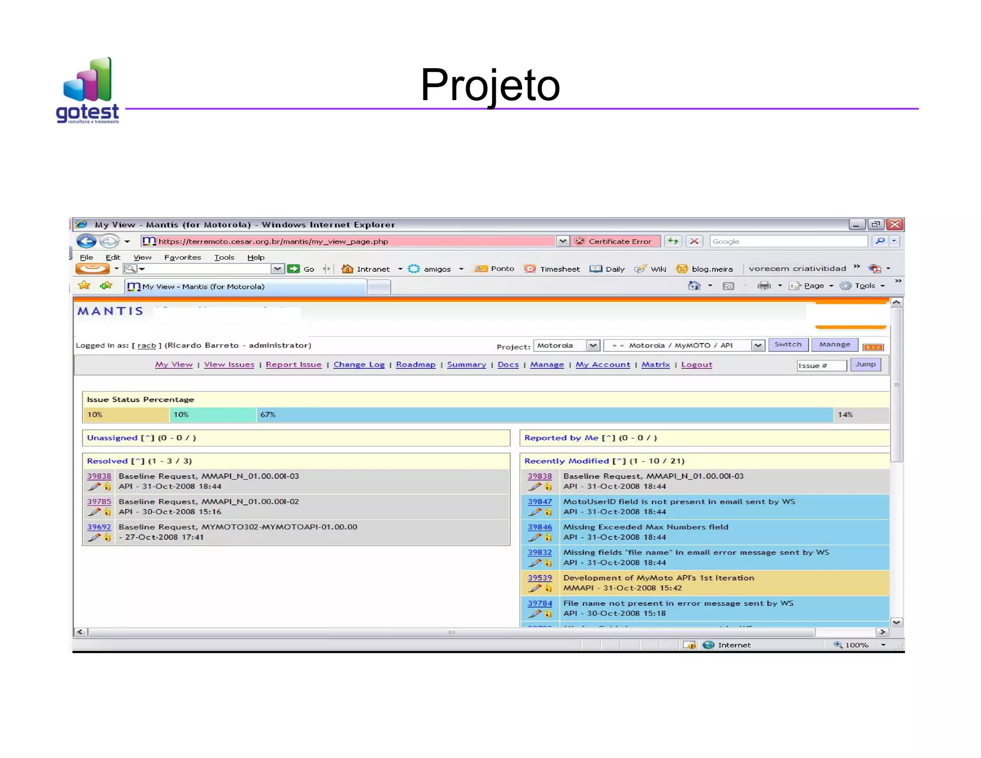Open the Tools menu in menu bar

pos(224,257)
